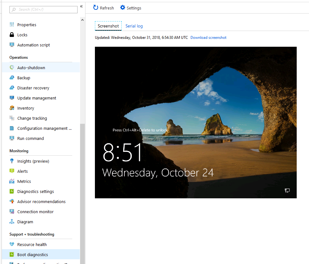The height and width of the screenshot is (264, 309).
Task: Collapse the sidebar with the double chevron
Action: pos(81,6)
